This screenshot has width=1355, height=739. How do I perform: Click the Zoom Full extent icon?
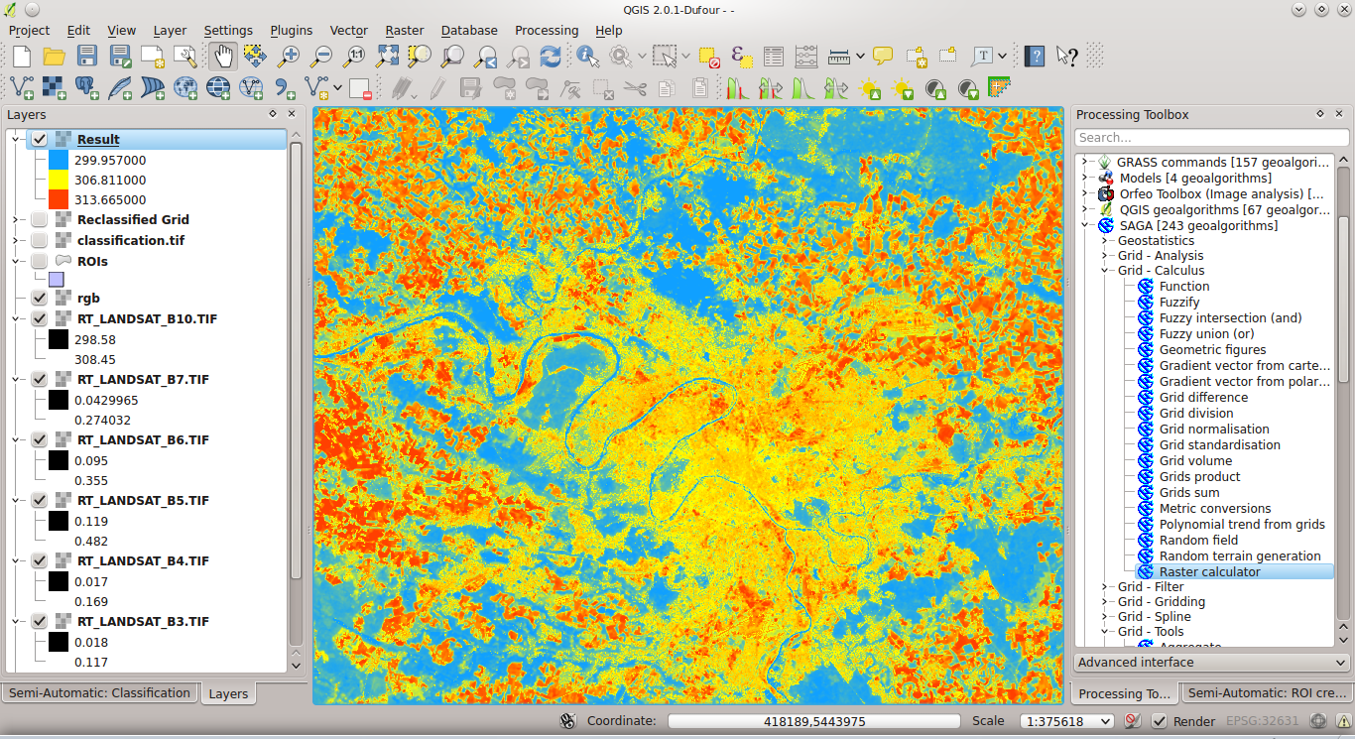(385, 57)
